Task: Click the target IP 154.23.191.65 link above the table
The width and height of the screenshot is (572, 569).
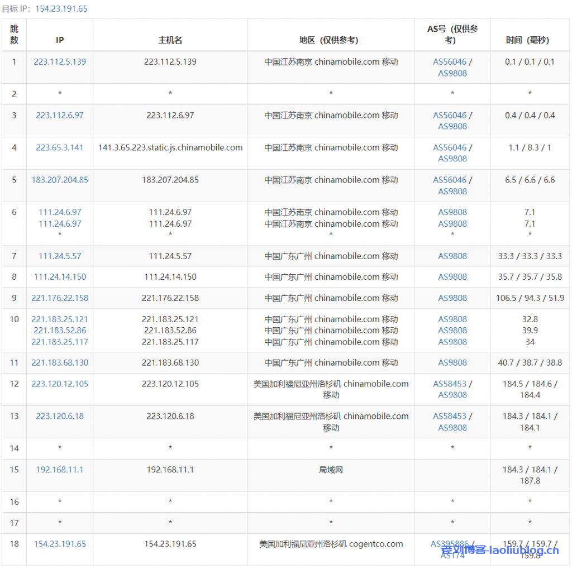Action: [61, 9]
